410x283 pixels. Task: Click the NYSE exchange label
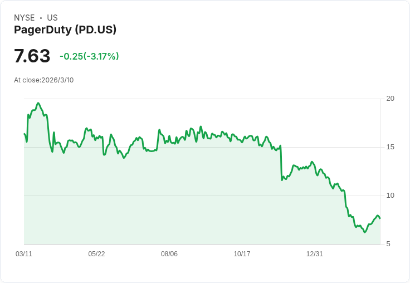tap(25, 18)
